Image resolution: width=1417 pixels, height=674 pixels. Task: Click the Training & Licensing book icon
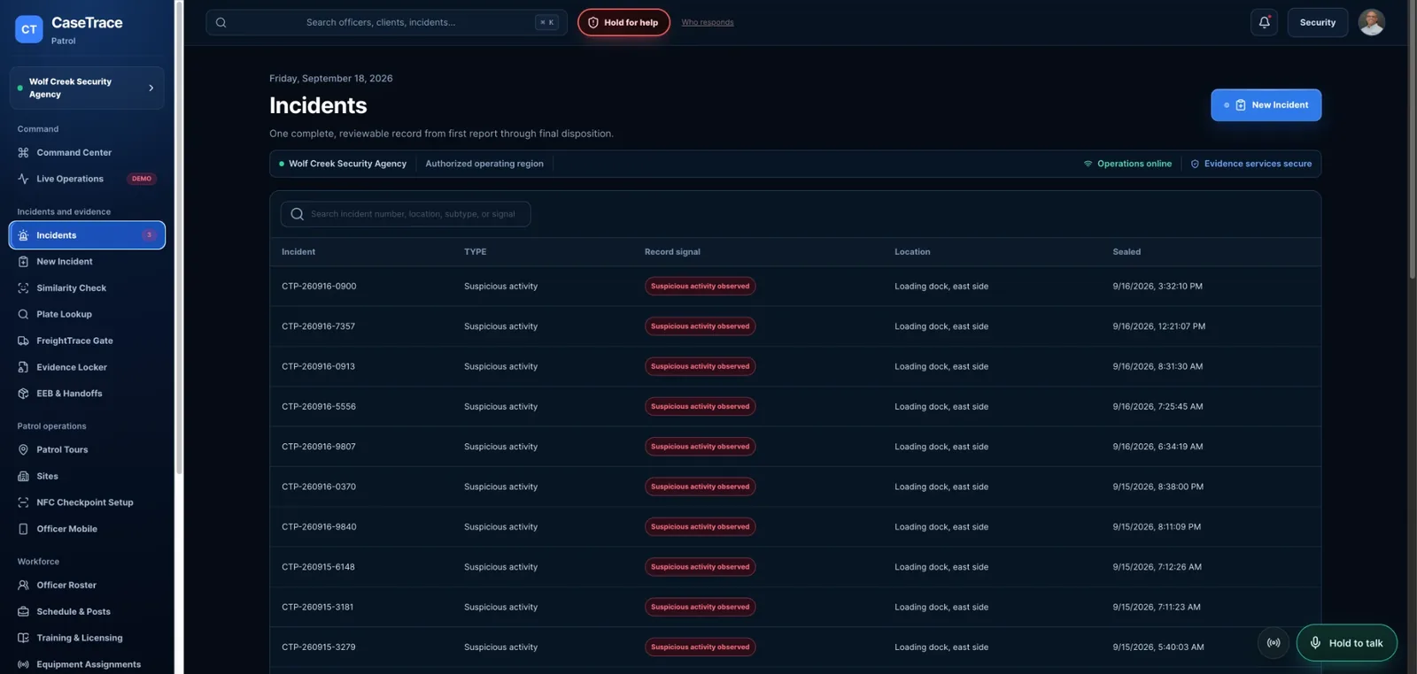point(23,638)
